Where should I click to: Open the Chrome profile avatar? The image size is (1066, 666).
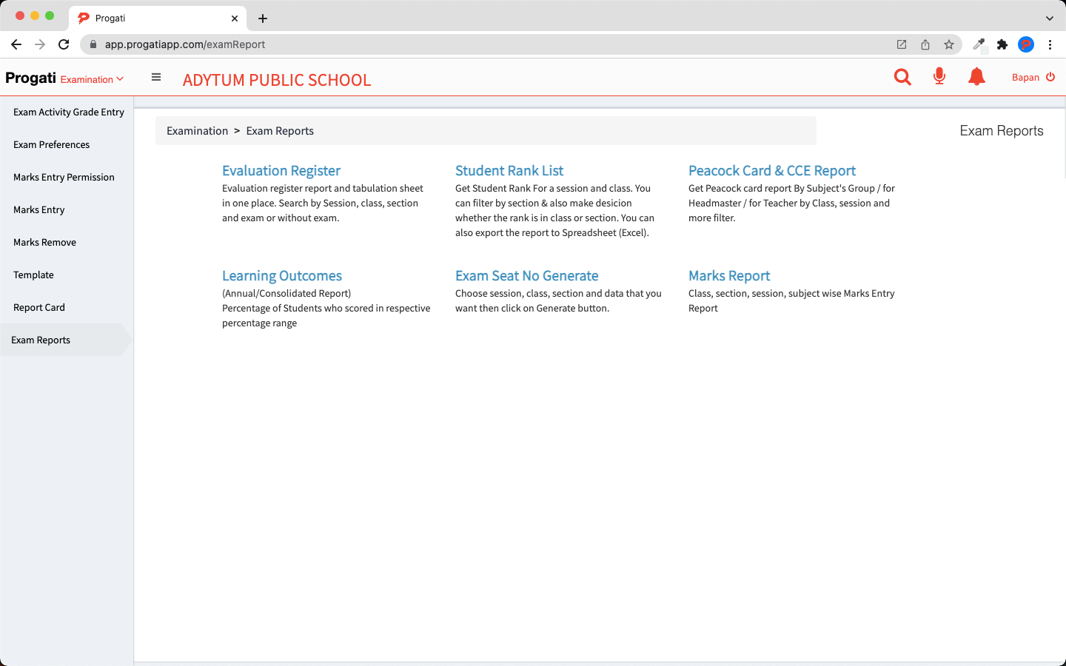coord(1026,44)
